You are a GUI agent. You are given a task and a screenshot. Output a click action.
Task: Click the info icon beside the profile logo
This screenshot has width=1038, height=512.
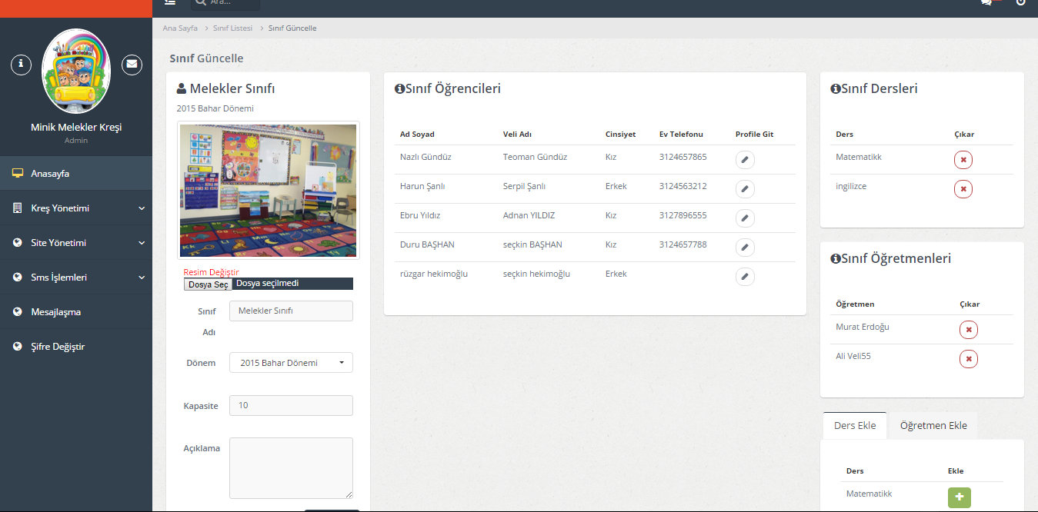tap(21, 65)
